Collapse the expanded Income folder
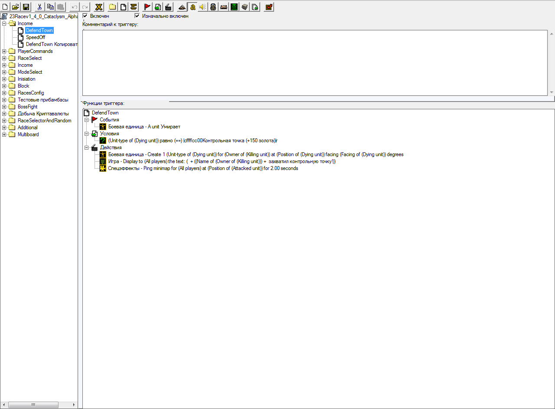Image resolution: width=555 pixels, height=409 pixels. 4,23
